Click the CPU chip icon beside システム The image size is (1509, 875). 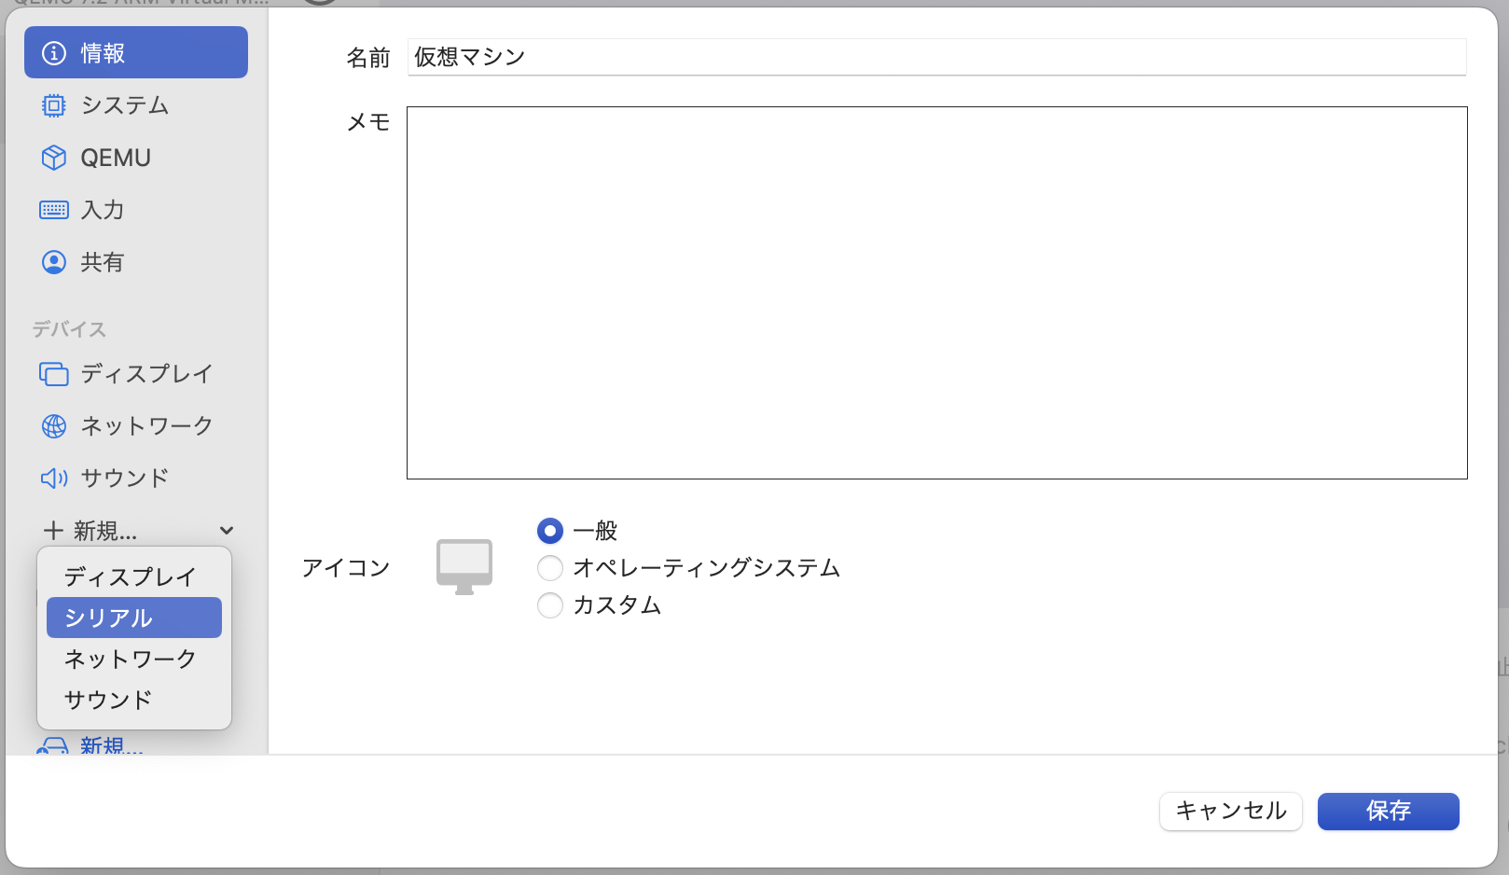coord(54,105)
